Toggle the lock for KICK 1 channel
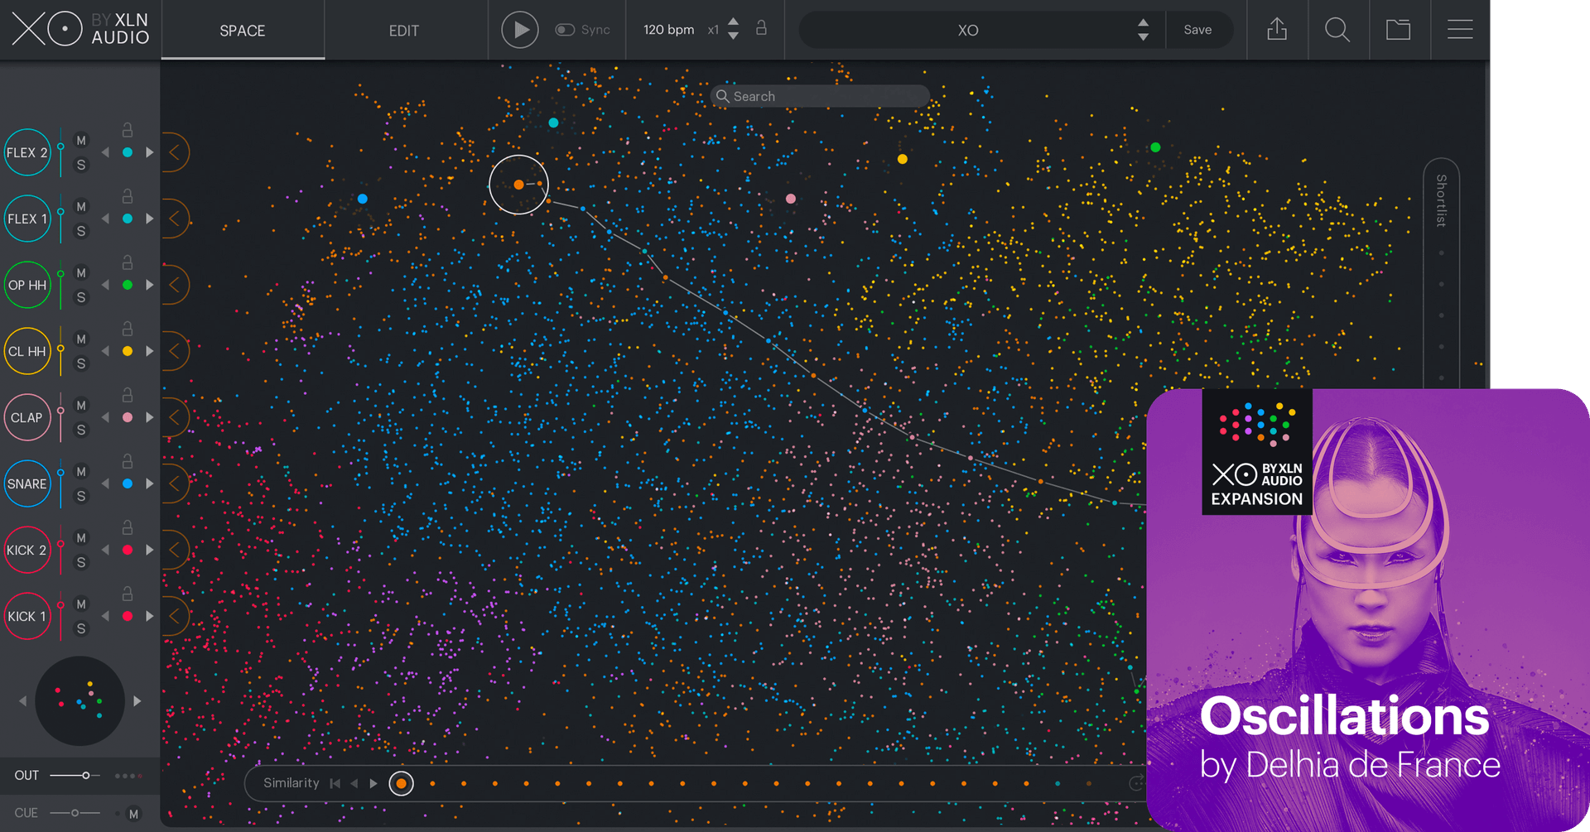 tap(128, 594)
